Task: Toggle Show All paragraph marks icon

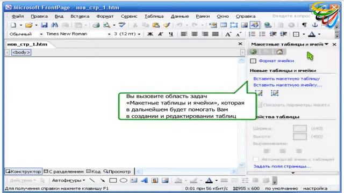Action: pos(304,25)
